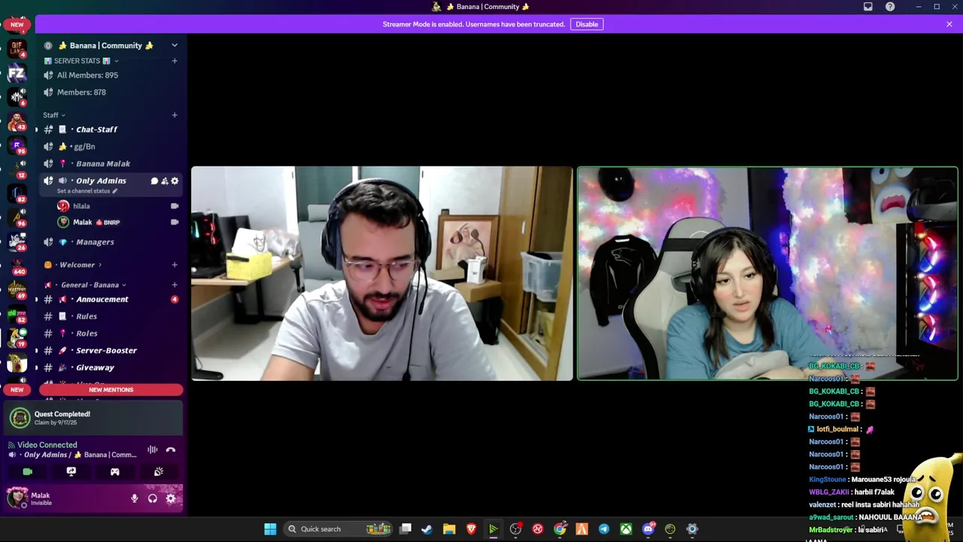963x542 pixels.
Task: Set a channel status for Only Admins
Action: (x=87, y=191)
